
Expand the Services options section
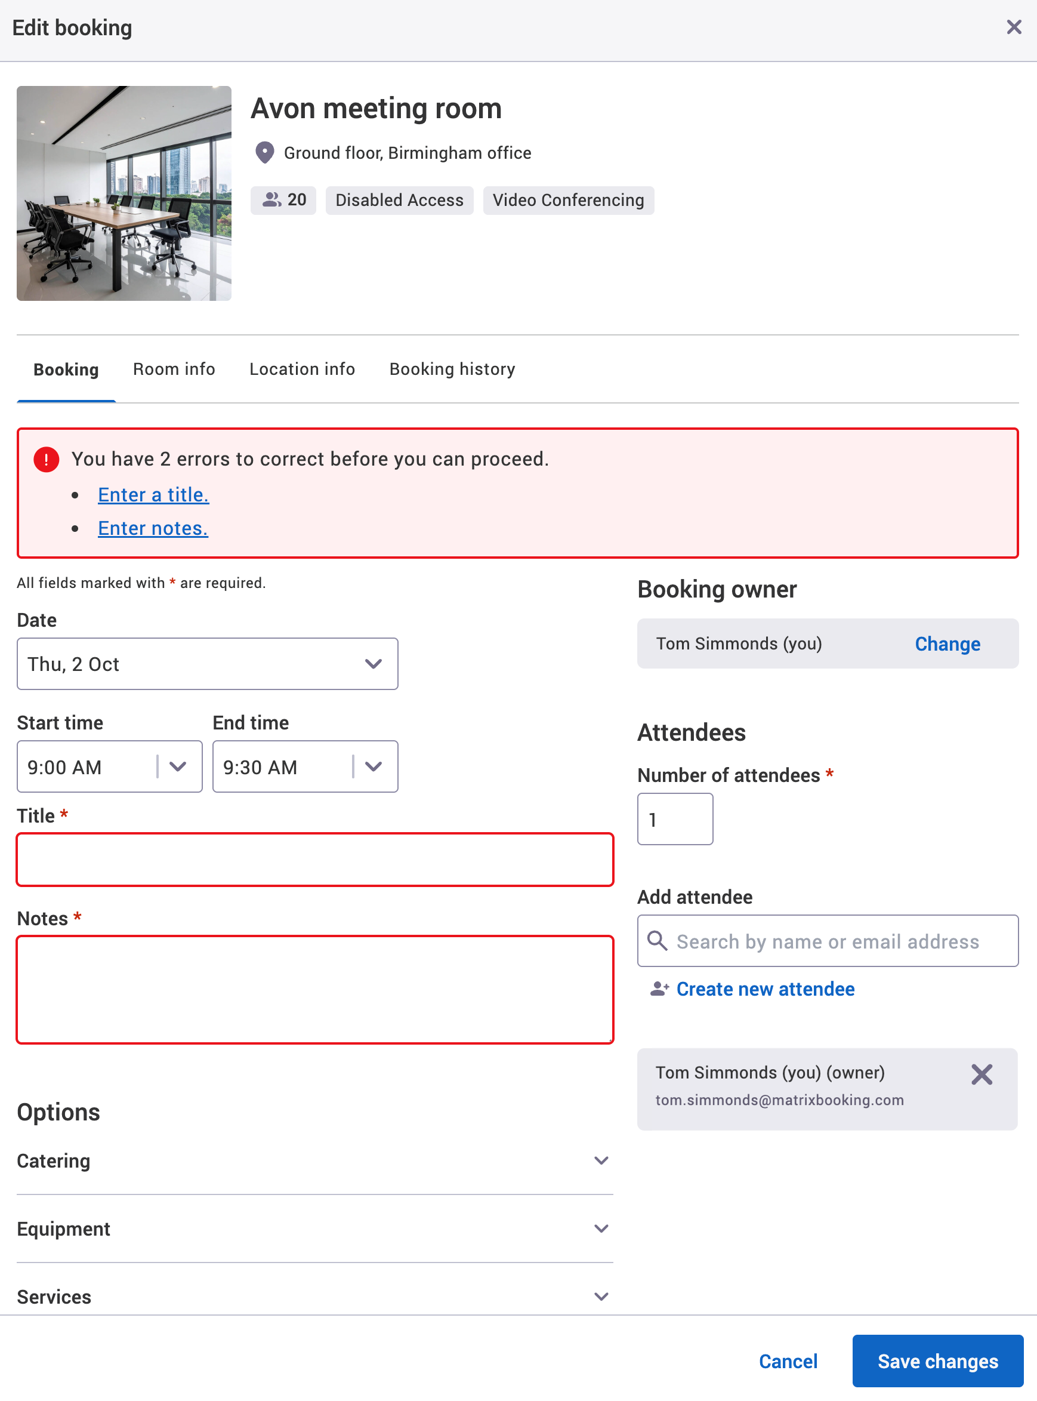(601, 1296)
